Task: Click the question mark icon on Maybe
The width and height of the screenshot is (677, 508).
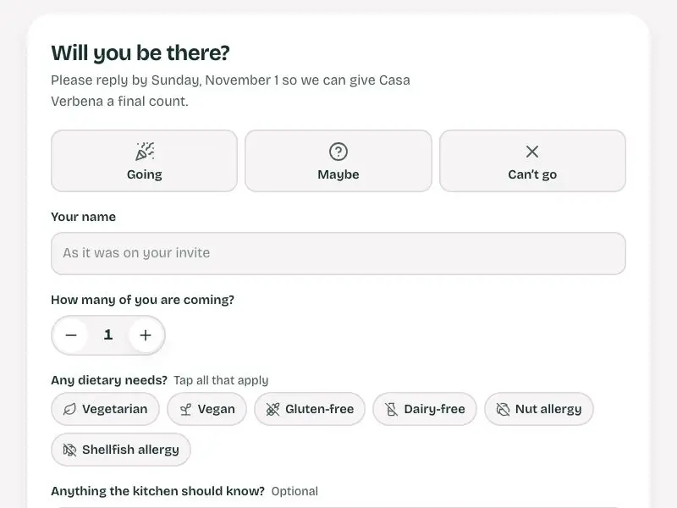Action: tap(338, 152)
